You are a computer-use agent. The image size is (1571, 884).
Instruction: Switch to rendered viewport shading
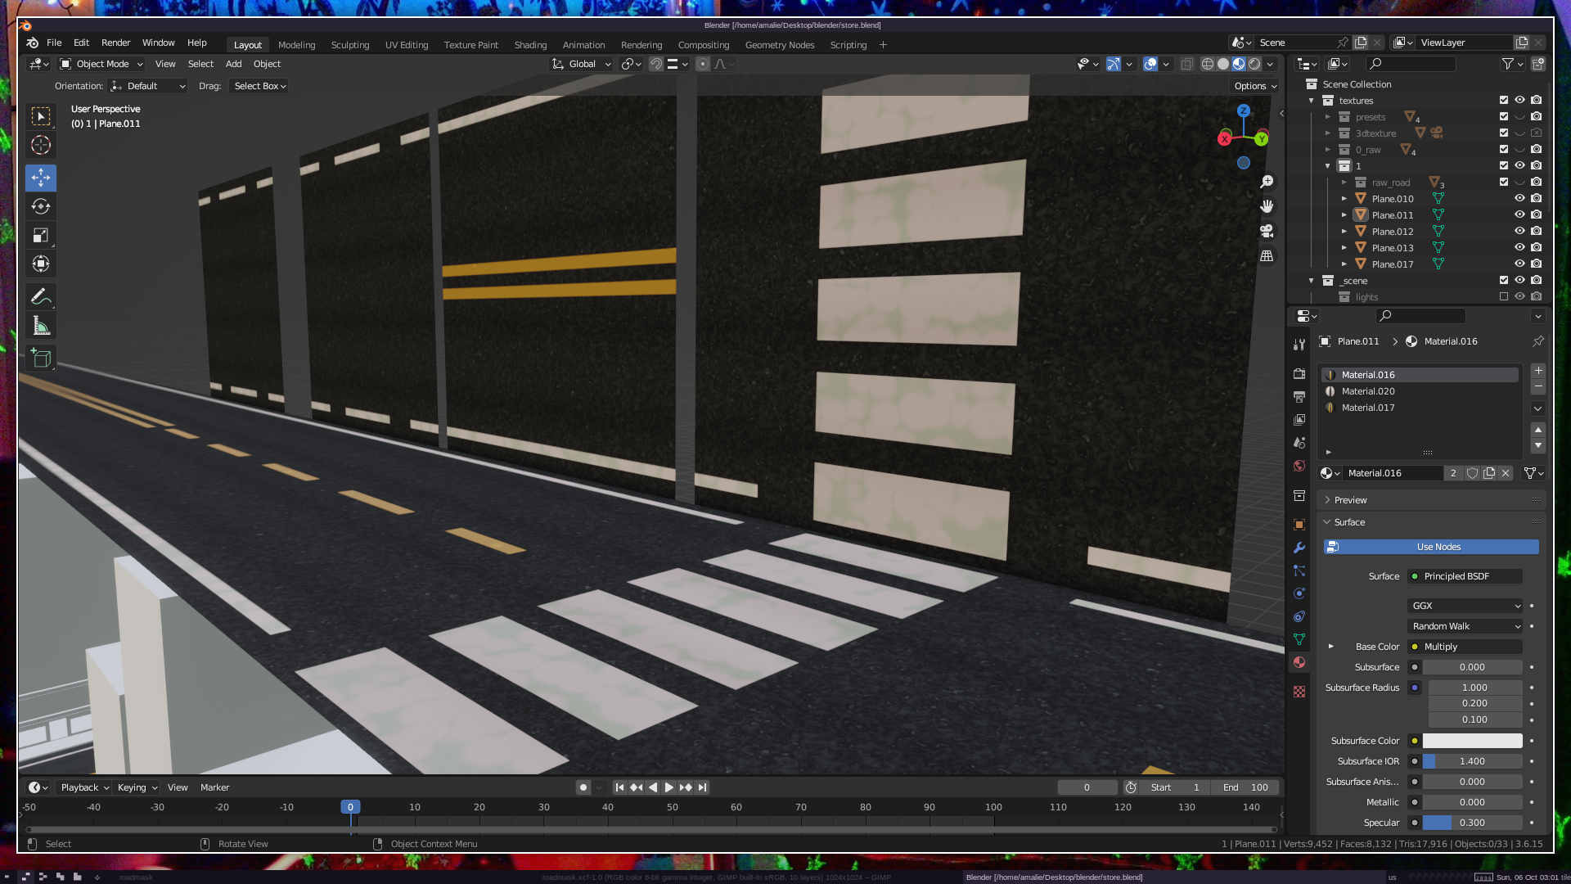1254,64
